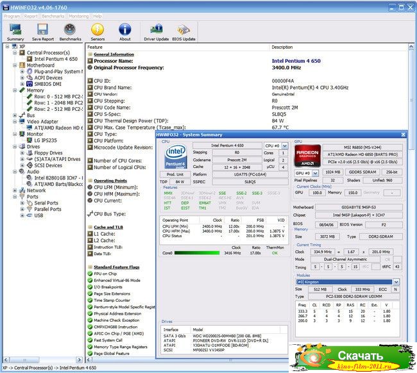The image size is (417, 373).
Task: Select the SMBIOS DMI tree item
Action: [x=47, y=84]
